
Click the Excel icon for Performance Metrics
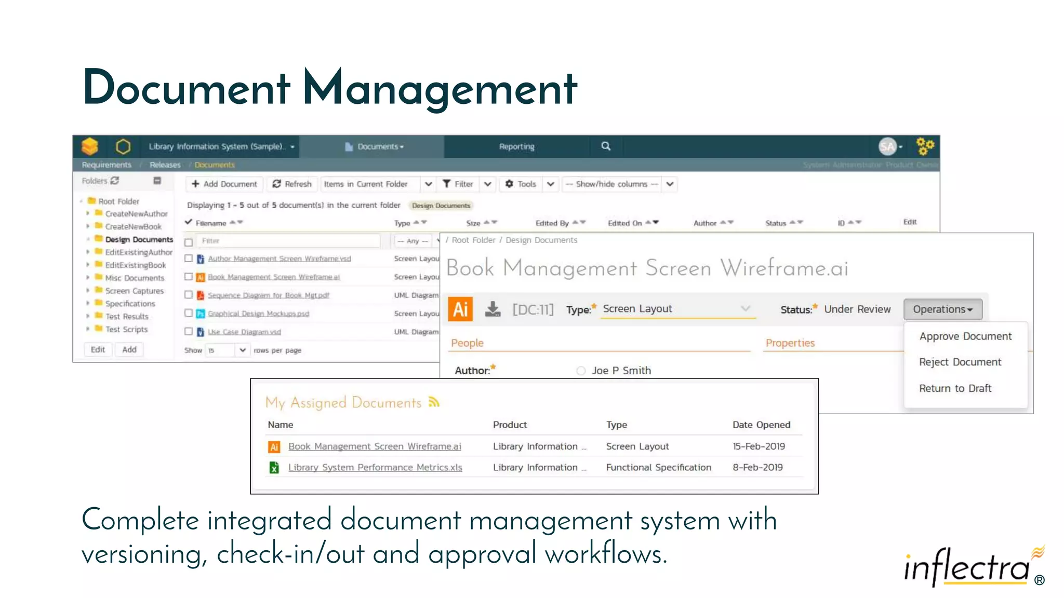(x=274, y=468)
